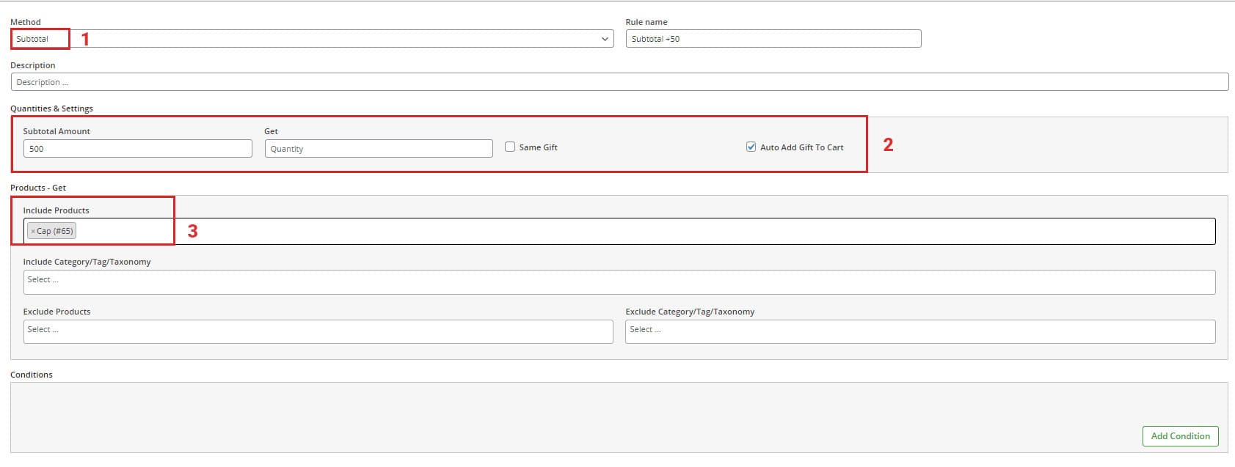This screenshot has height=467, width=1235.
Task: Click the "Rule name" field label
Action: [x=646, y=22]
